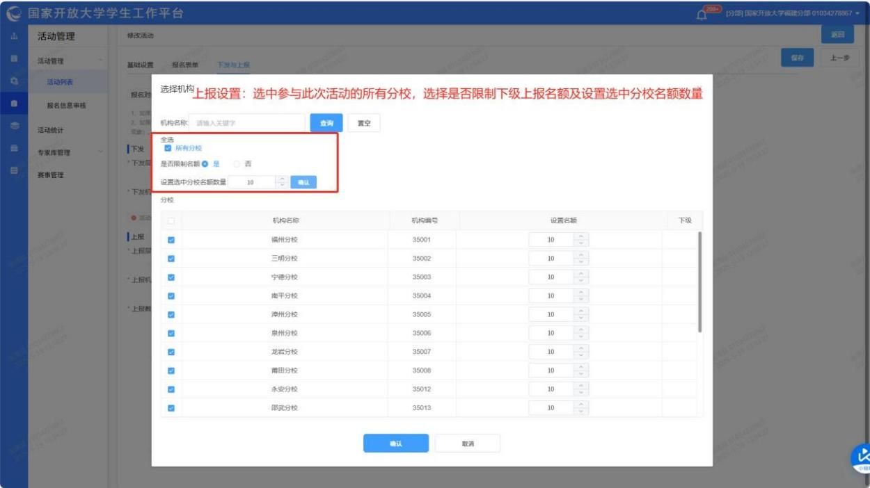Click the floating assistant icon at bottom right

coord(862,457)
